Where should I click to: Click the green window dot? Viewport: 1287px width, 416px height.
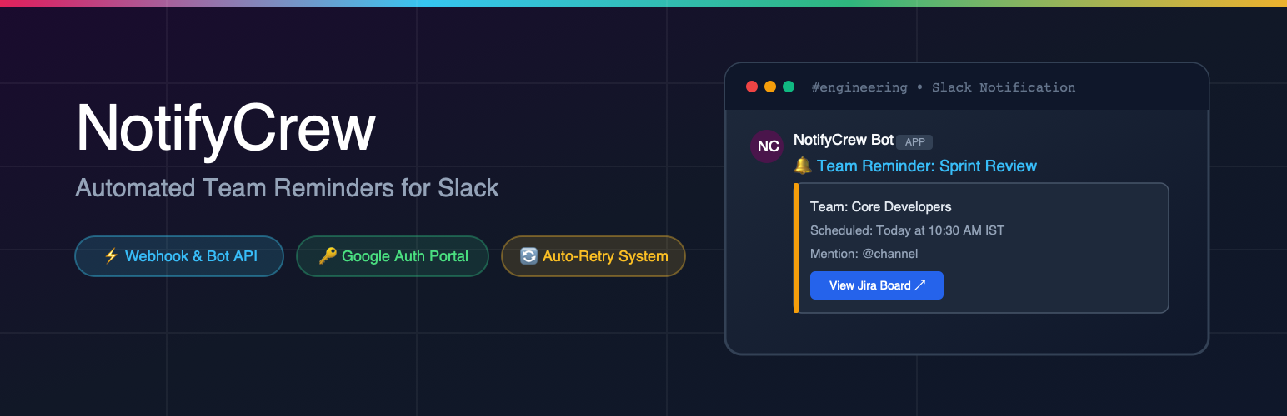click(x=789, y=87)
